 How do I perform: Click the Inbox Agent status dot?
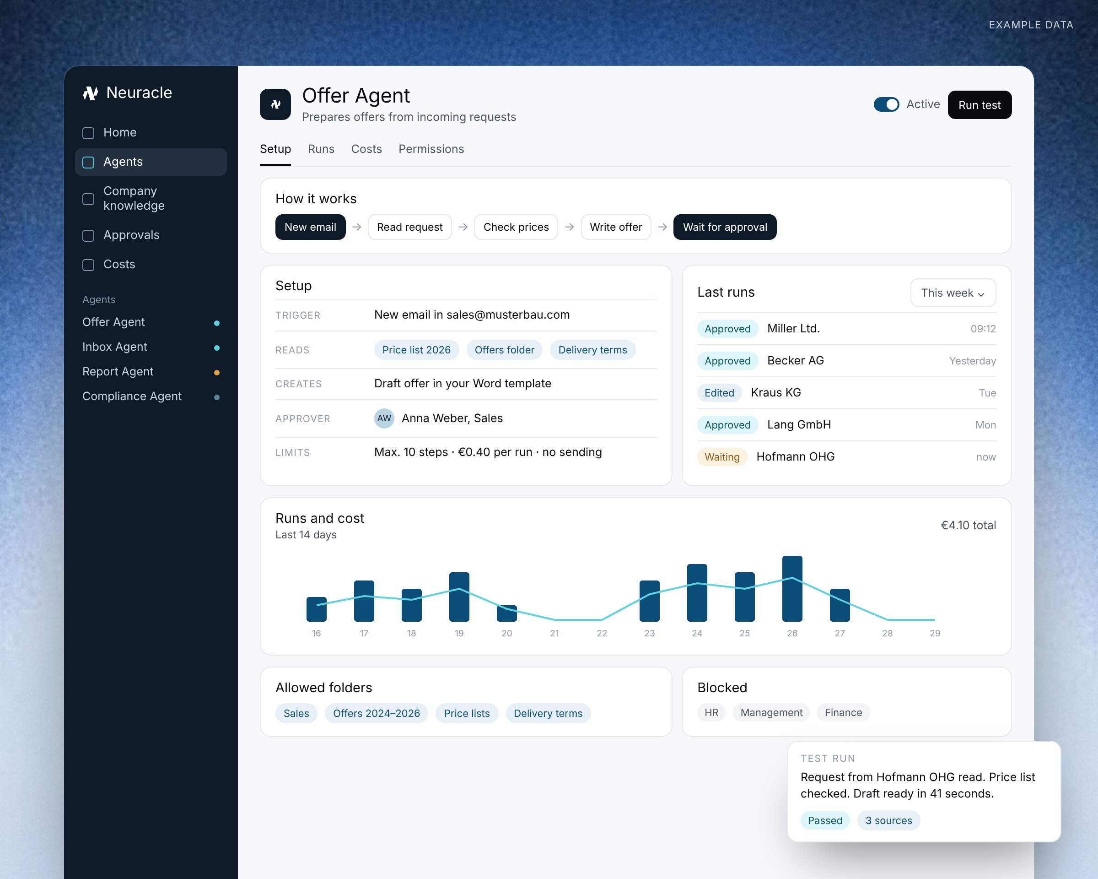tap(216, 347)
